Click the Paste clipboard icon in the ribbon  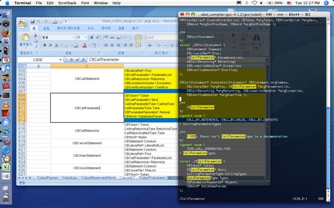[x=26, y=37]
